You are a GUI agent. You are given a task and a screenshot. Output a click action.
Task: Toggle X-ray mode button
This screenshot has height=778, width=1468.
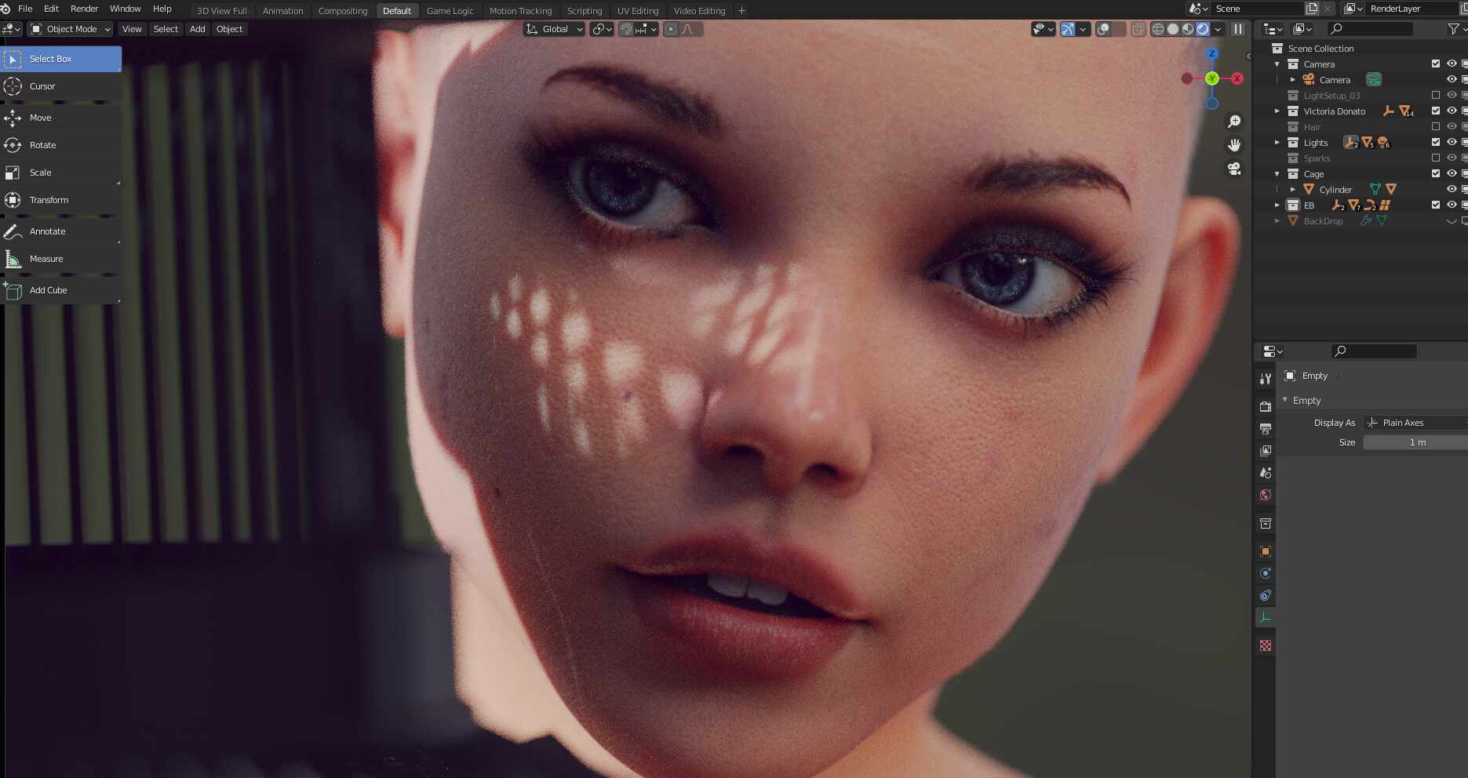(x=1138, y=29)
